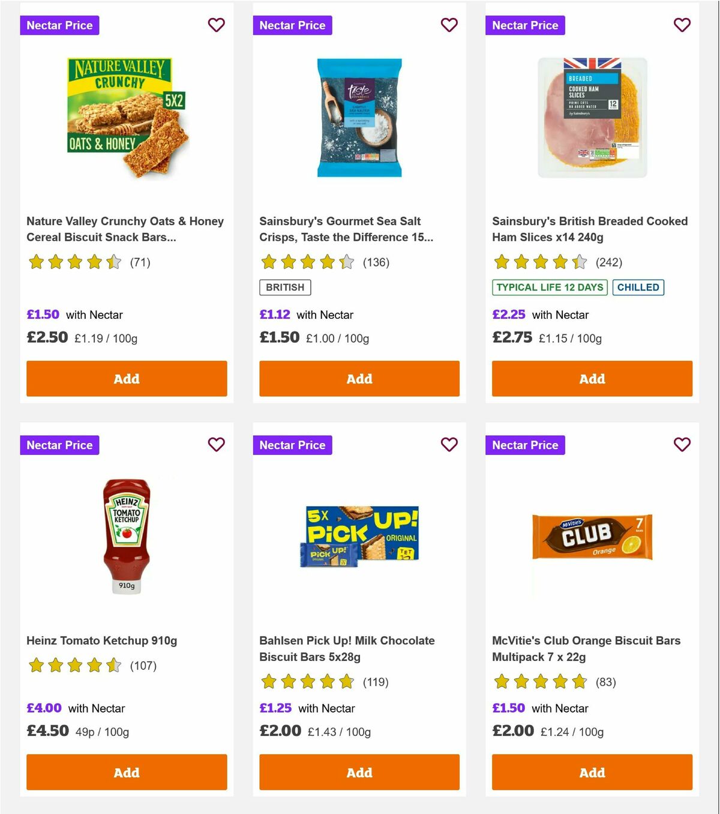This screenshot has width=720, height=814.
Task: Toggle the heart on McVitie's Club Orange multipack
Action: coord(682,445)
